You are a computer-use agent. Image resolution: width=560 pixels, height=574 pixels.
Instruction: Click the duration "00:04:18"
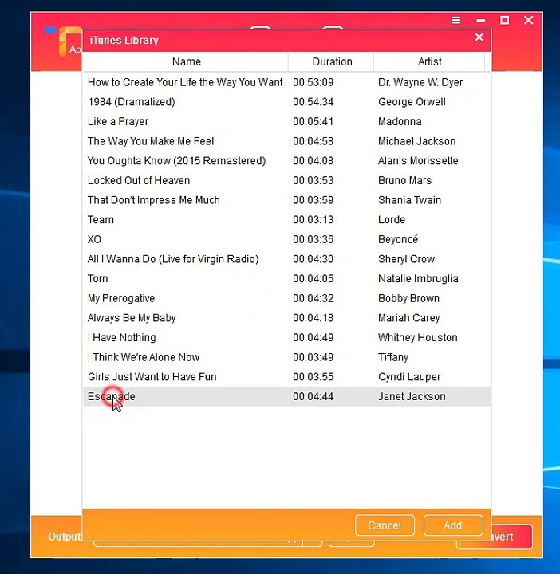314,318
